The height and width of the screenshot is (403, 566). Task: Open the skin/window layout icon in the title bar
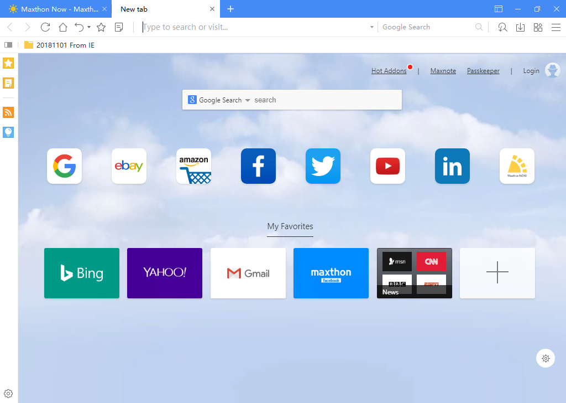tap(499, 9)
